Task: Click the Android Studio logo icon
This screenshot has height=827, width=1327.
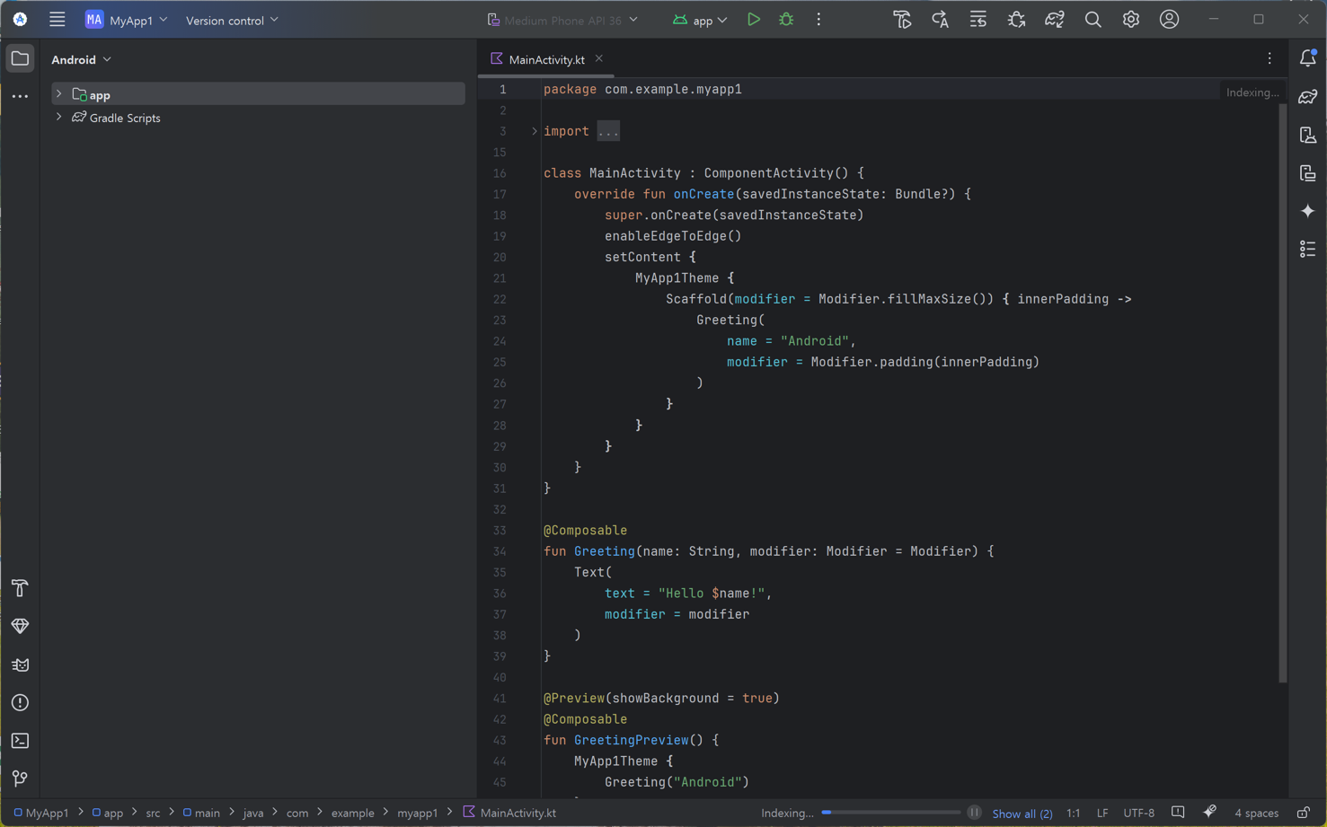Action: tap(20, 19)
